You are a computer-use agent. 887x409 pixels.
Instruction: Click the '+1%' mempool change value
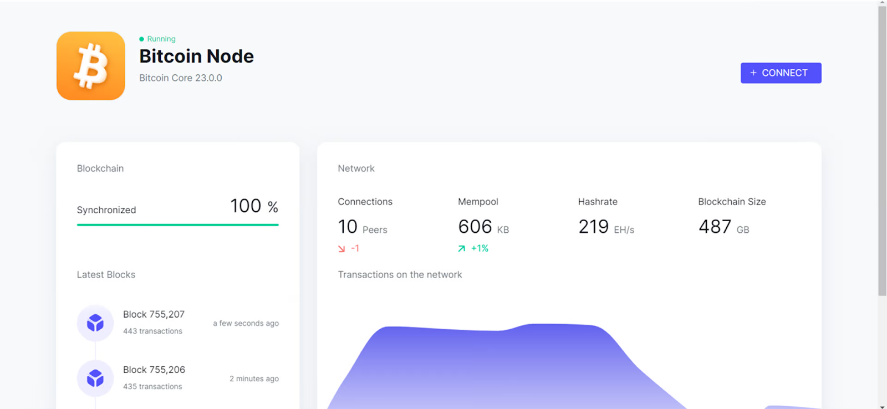[480, 248]
